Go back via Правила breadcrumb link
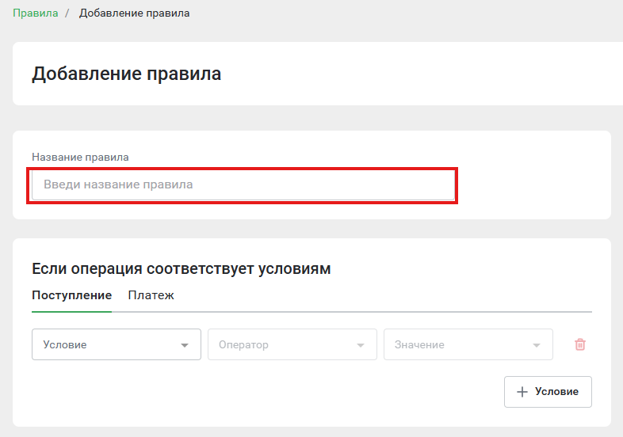The width and height of the screenshot is (623, 437). click(36, 13)
